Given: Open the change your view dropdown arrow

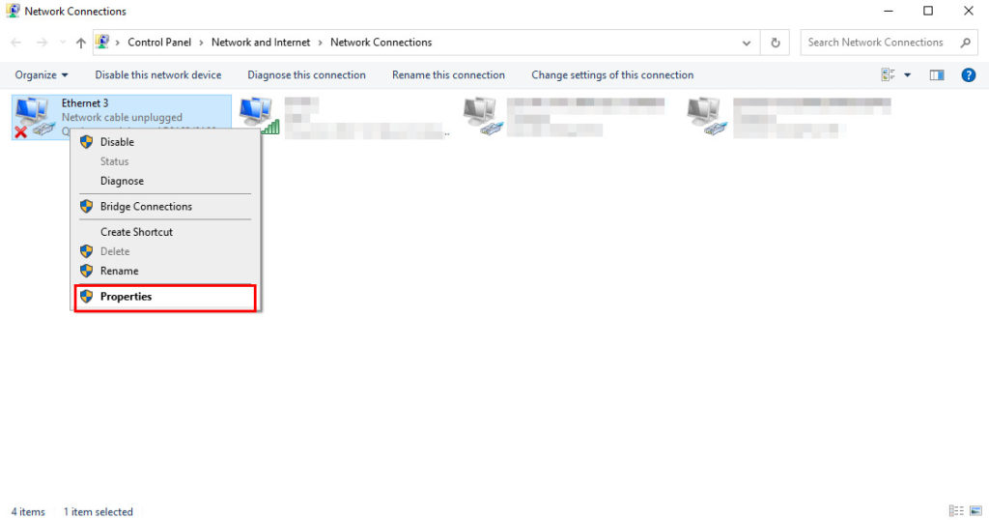Looking at the screenshot, I should pos(907,74).
